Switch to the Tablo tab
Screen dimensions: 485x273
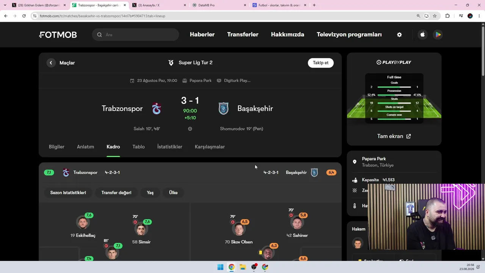pyautogui.click(x=139, y=147)
